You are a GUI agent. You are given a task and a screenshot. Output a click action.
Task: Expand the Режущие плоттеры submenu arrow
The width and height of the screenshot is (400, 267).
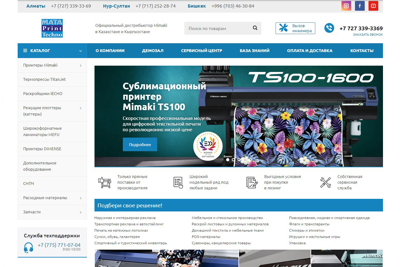click(x=81, y=108)
